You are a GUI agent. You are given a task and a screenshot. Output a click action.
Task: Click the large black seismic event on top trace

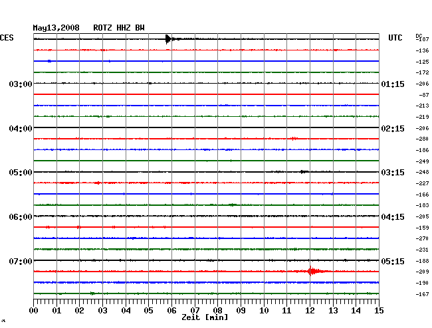169,39
